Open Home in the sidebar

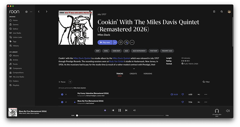14,20
